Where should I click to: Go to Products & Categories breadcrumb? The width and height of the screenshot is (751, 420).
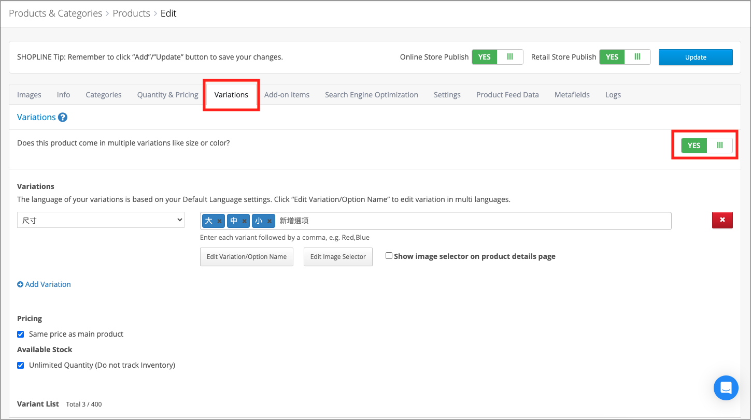click(x=55, y=13)
